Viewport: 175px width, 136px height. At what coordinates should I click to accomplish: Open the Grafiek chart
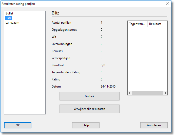tap(89, 96)
